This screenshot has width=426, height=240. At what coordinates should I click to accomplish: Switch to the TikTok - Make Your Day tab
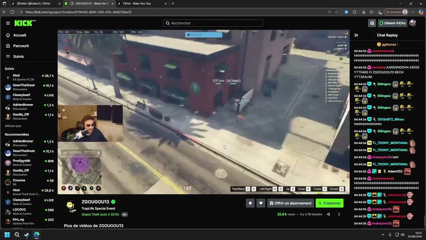point(141,4)
